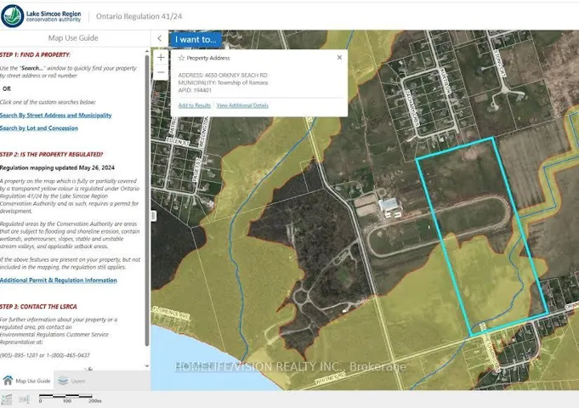Collapse the side panel with left chevron

pos(160,38)
